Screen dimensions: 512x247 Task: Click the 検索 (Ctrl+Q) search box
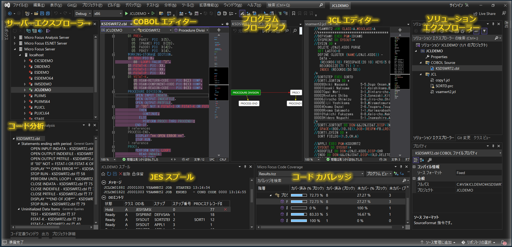coord(295,5)
